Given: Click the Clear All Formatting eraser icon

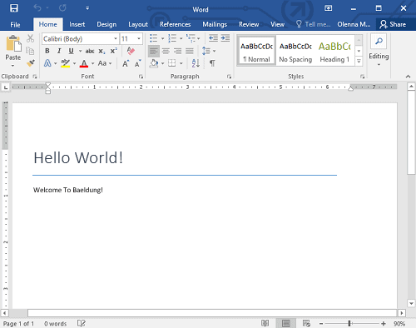Looking at the screenshot, I should [131, 51].
